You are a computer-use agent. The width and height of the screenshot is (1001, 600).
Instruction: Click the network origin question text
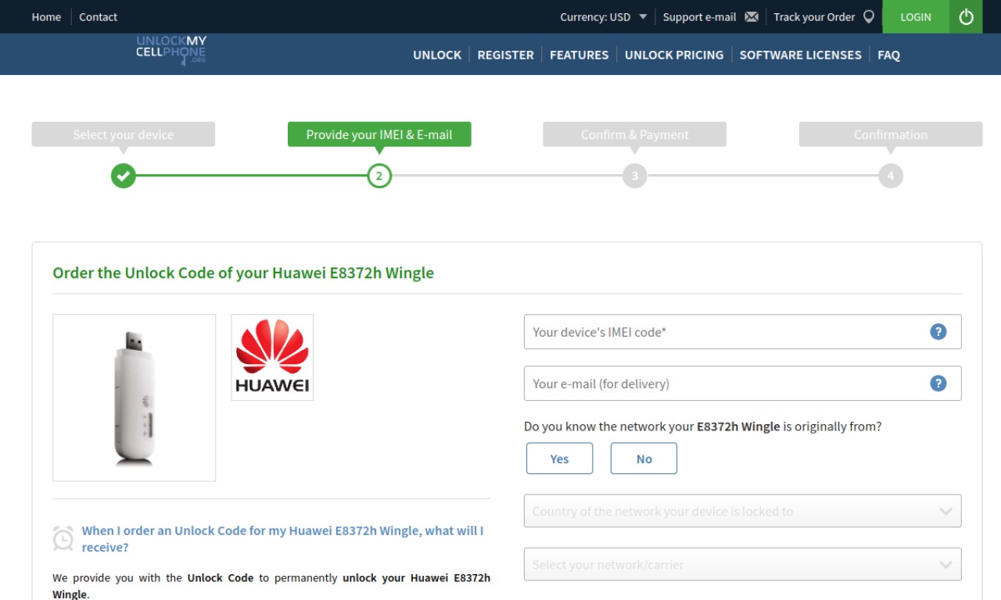pos(703,427)
